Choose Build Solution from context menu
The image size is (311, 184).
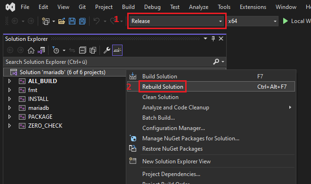(211, 77)
